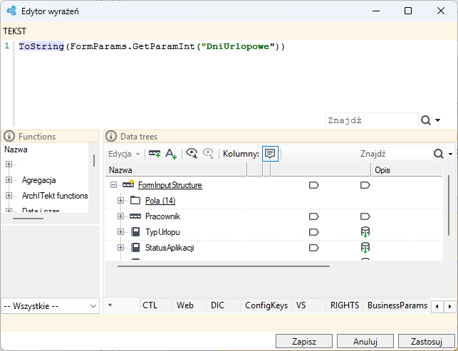Click the FormInputStructure structure icon

128,184
